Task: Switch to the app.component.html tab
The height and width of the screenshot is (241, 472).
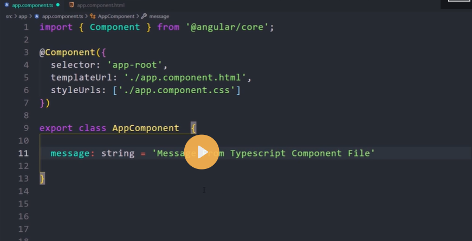Action: (x=100, y=5)
